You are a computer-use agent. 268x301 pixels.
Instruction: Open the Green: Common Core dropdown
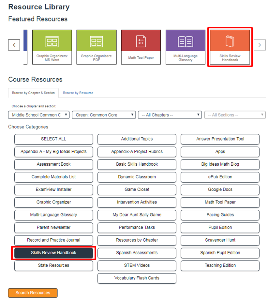pyautogui.click(x=104, y=115)
